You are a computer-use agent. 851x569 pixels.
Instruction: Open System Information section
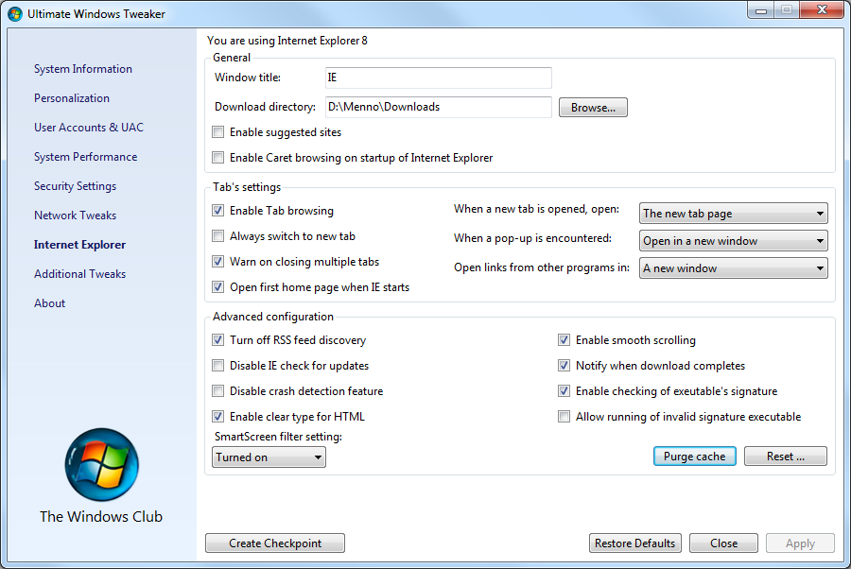click(x=83, y=69)
